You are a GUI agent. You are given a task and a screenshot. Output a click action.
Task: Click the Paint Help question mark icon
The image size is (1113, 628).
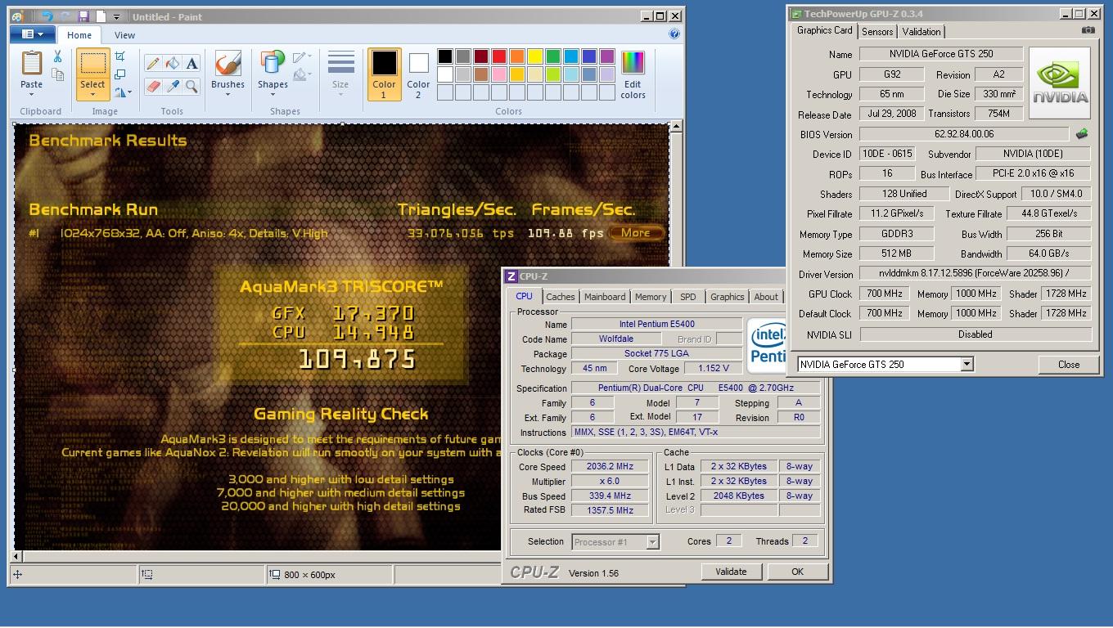pos(674,34)
